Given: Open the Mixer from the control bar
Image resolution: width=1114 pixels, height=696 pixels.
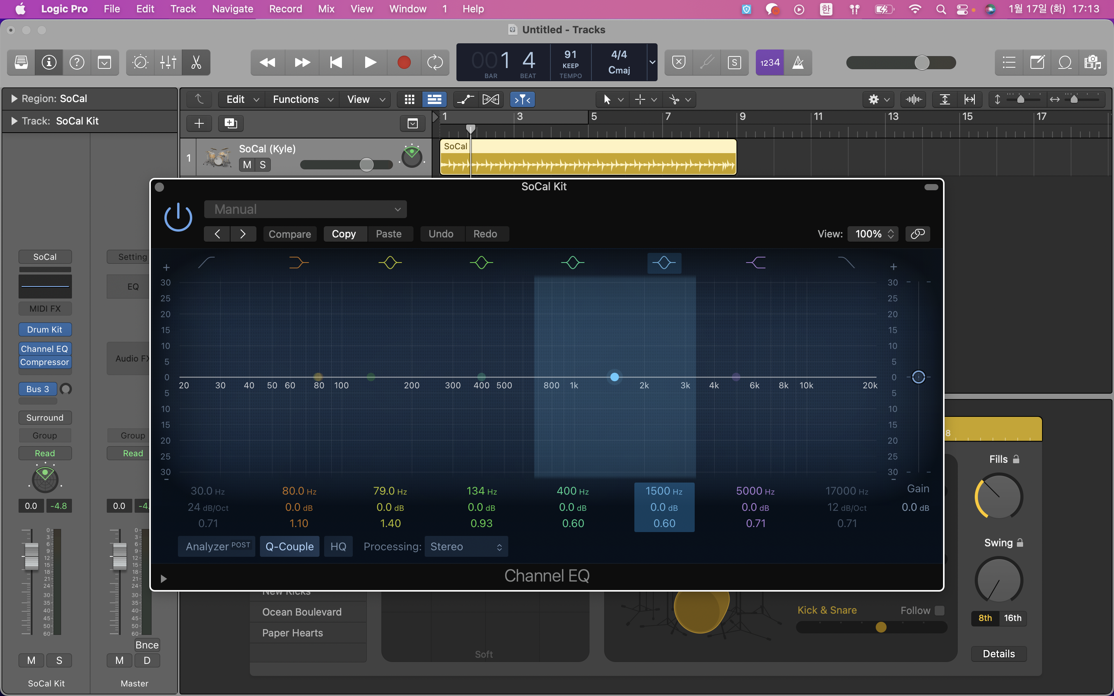Looking at the screenshot, I should (x=168, y=62).
